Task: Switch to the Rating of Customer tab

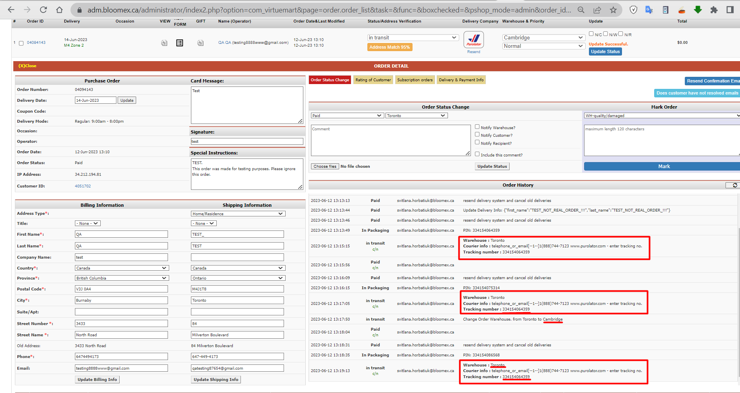Action: pos(373,80)
